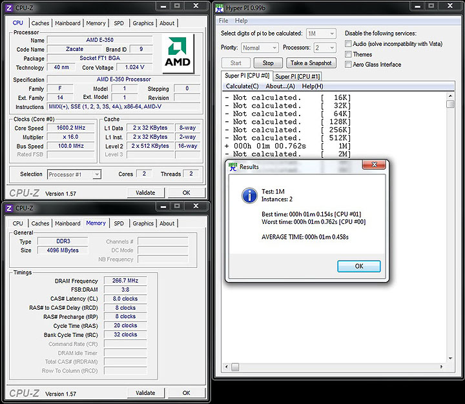Screen dimensions: 465x404
Task: Click the Core Voltage value 1.024 V
Action: click(134, 67)
